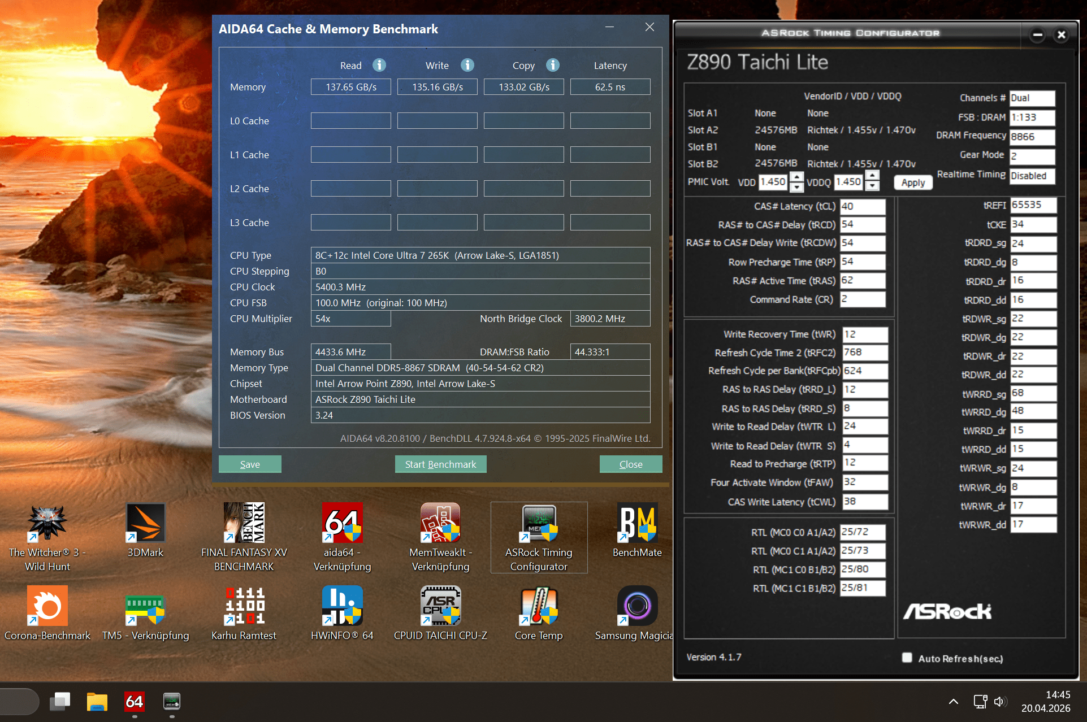Open the Core Temp desktop icon
The width and height of the screenshot is (1087, 722).
pyautogui.click(x=539, y=606)
